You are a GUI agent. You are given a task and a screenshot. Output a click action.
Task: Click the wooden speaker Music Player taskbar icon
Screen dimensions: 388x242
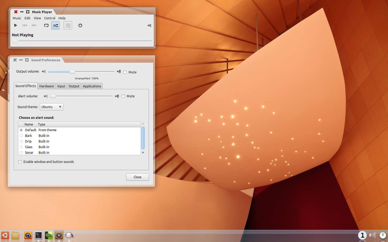59,236
